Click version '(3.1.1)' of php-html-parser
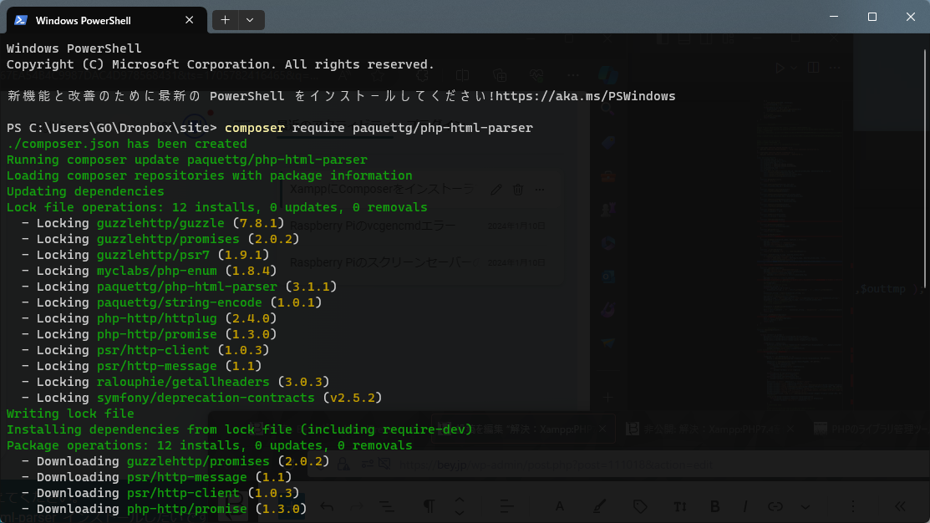Viewport: 930px width, 523px height. 311,287
